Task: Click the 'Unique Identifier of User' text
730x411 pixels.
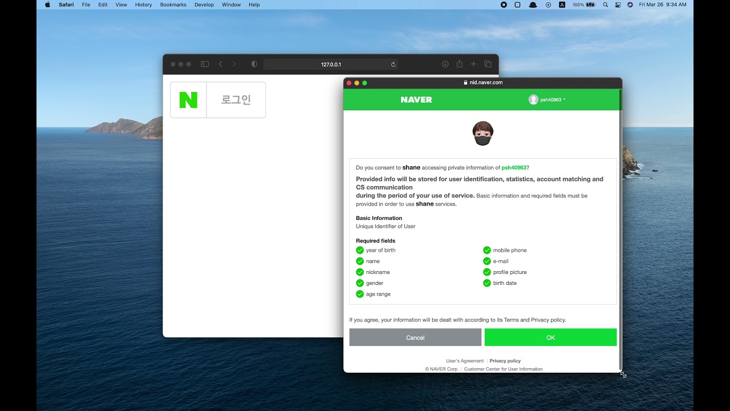Action: [386, 227]
